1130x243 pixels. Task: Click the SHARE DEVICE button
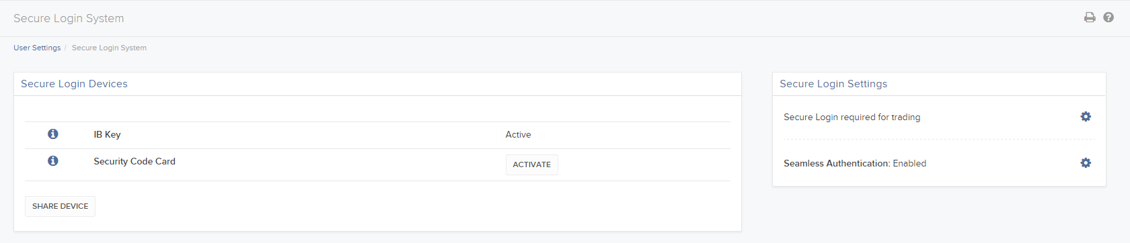click(x=60, y=206)
